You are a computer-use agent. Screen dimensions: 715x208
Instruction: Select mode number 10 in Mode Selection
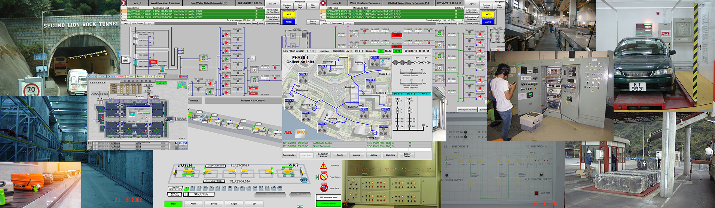pyautogui.click(x=242, y=187)
